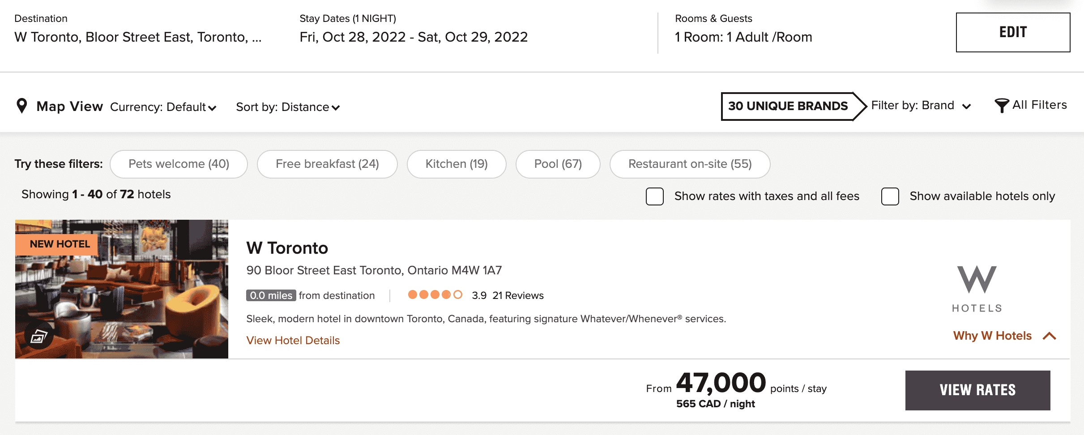This screenshot has width=1084, height=435.
Task: Expand the Filter by Brand dropdown
Action: 921,106
